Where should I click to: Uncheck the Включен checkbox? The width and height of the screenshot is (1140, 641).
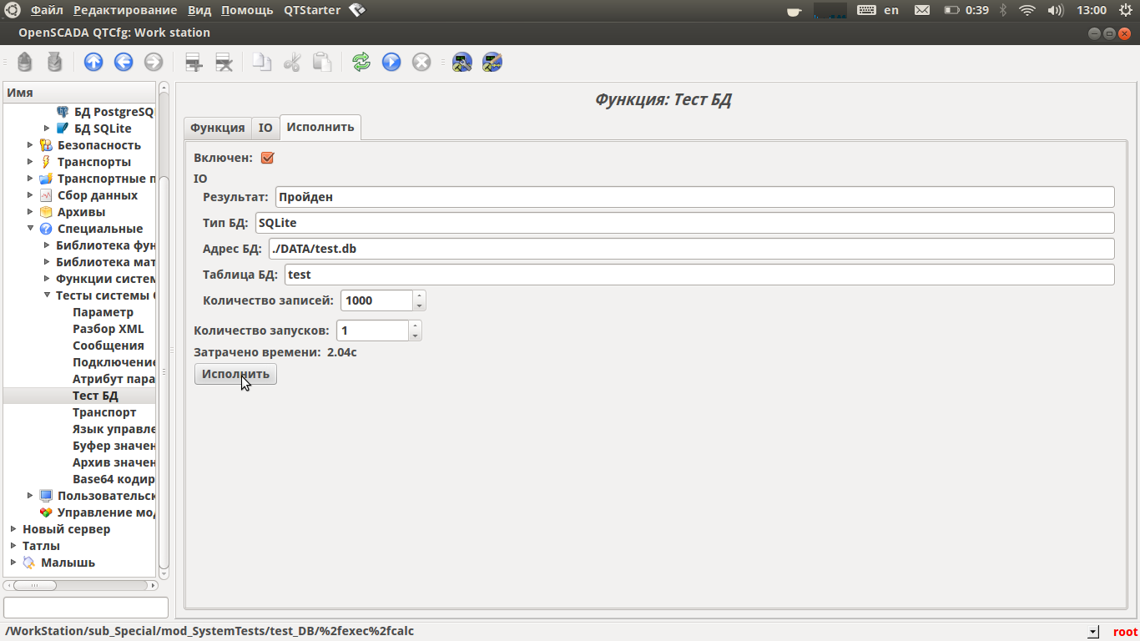(x=268, y=158)
